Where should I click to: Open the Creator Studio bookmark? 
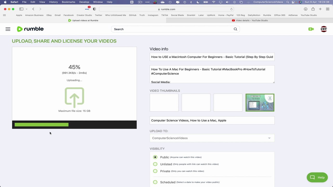tap(84, 15)
